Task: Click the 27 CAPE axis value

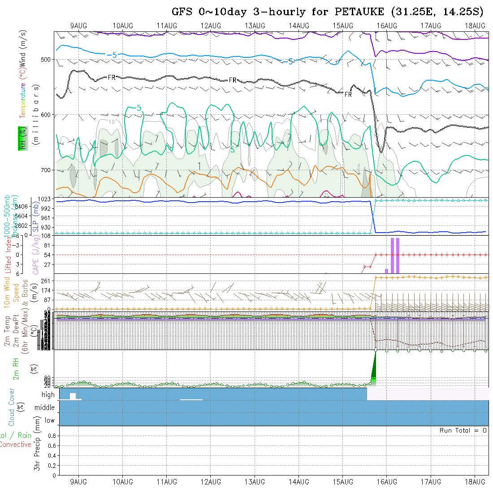Action: click(x=47, y=265)
